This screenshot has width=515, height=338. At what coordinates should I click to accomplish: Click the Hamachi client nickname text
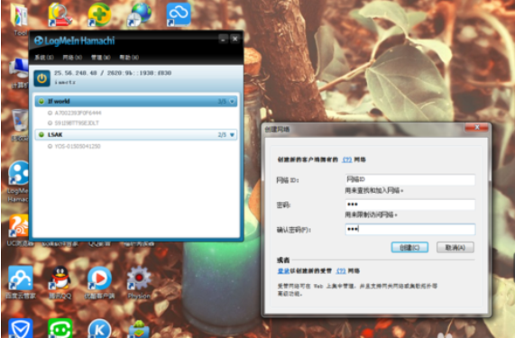65,82
